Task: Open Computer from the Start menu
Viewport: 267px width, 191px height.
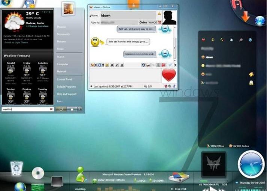Action: coord(63,64)
